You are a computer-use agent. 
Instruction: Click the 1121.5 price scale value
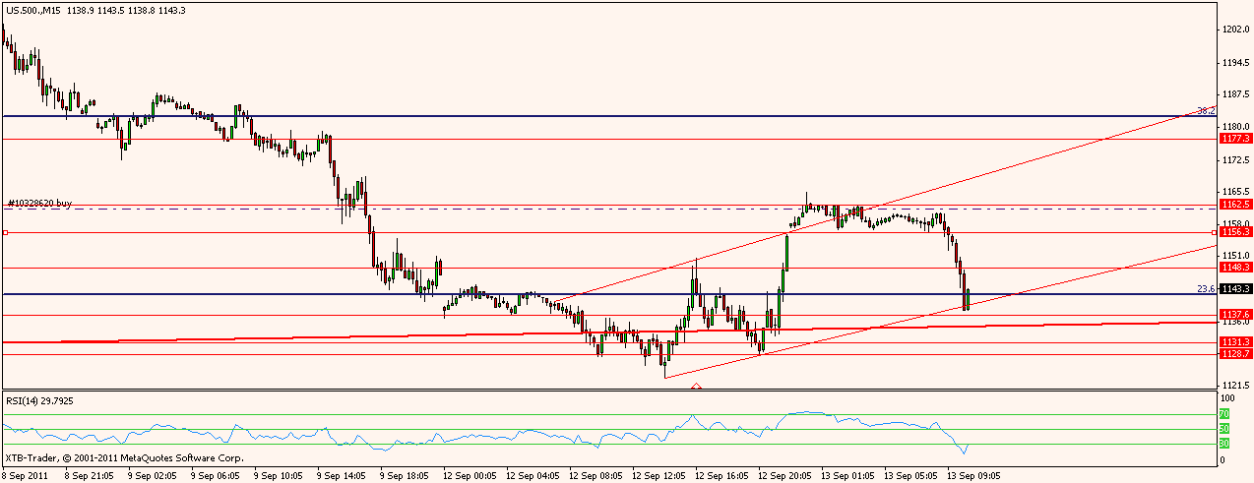click(x=1237, y=386)
